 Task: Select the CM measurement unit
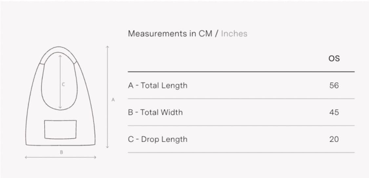(206, 33)
